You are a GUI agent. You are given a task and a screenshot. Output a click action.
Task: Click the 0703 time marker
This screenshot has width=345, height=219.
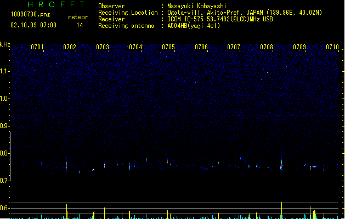[103, 47]
